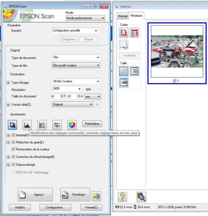Expand the Type d'image plus button
The height and width of the screenshot is (216, 208).
pyautogui.click(x=8, y=82)
